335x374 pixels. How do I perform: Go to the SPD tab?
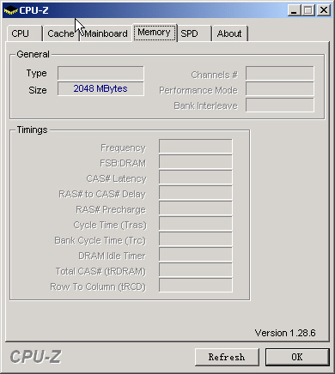click(194, 33)
